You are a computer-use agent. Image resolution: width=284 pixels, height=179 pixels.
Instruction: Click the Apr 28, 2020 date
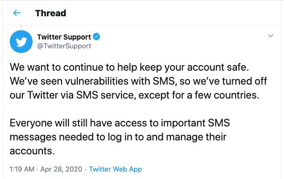pos(61,169)
